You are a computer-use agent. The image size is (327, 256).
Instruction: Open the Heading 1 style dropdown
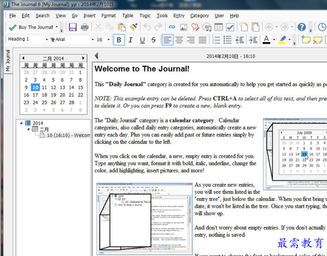[47, 40]
